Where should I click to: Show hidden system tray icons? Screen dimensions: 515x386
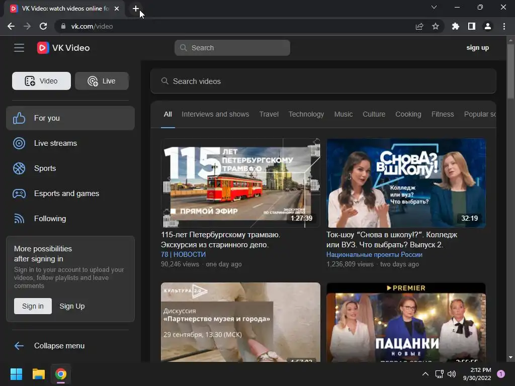425,374
